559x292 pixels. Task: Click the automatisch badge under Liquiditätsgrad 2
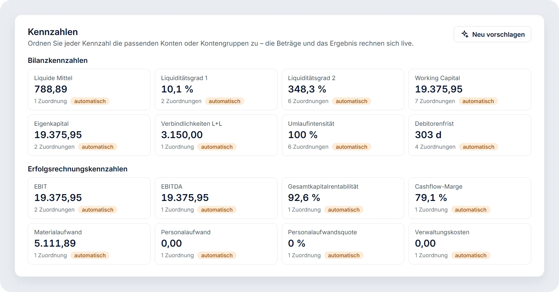tap(351, 101)
